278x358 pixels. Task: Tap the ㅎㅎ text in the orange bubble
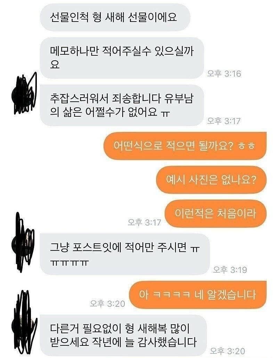(247, 146)
